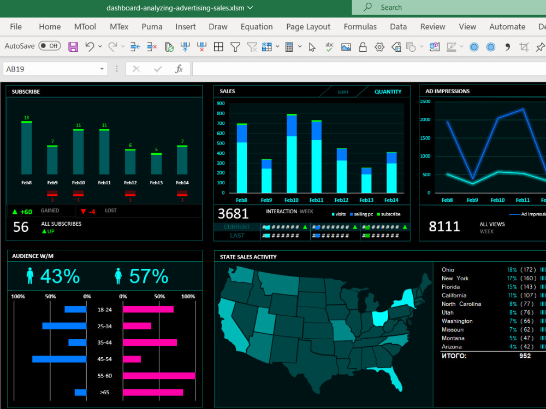Viewport: 546px width, 409px height.
Task: Click the Save icon
Action: pyautogui.click(x=73, y=46)
